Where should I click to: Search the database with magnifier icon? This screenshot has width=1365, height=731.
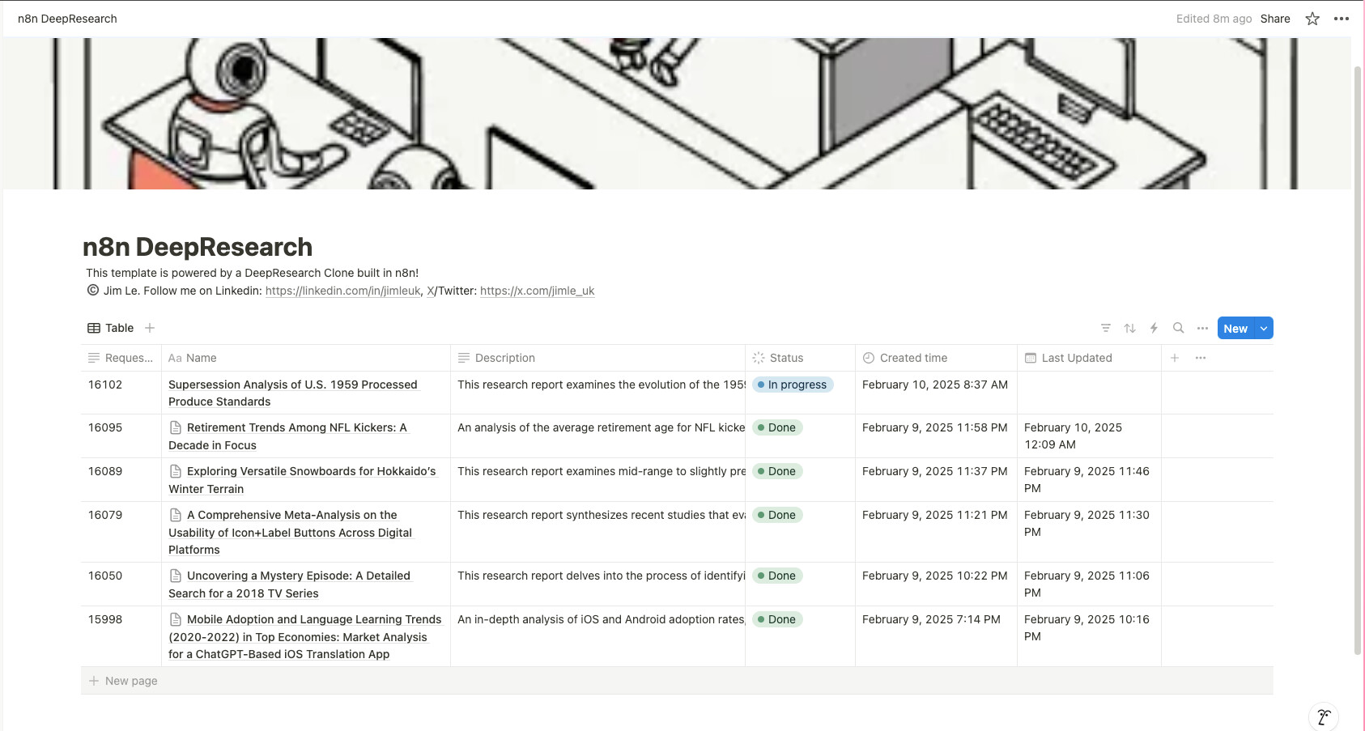pyautogui.click(x=1179, y=328)
